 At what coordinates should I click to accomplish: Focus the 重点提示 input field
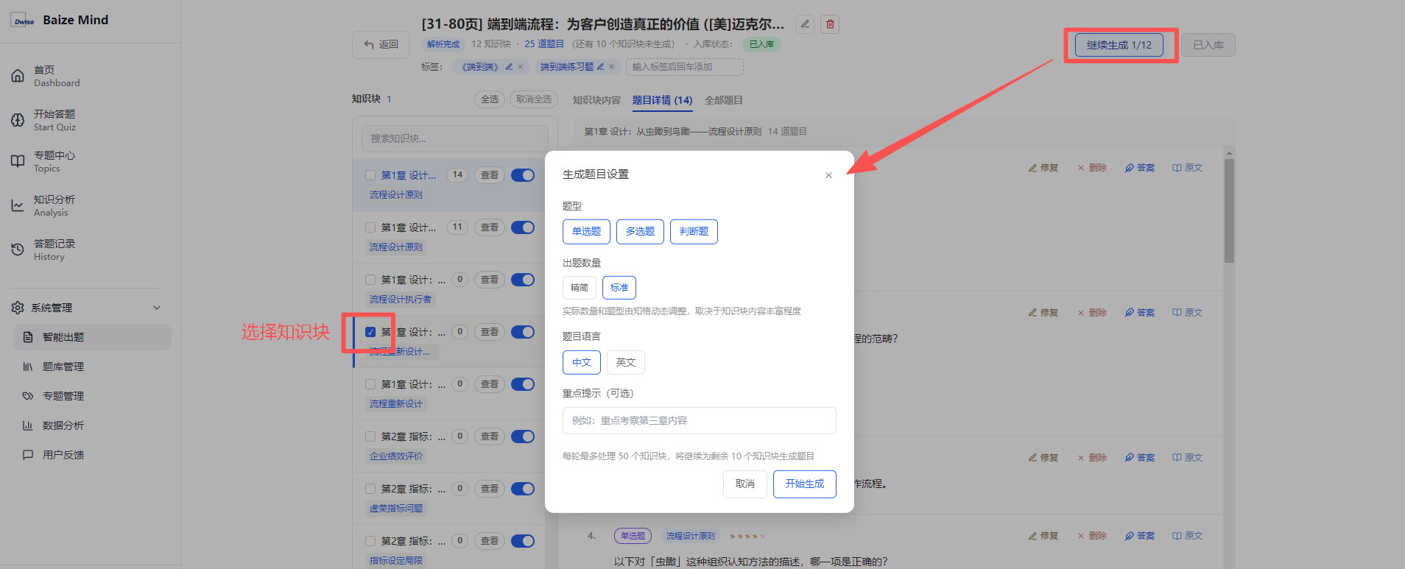(700, 420)
